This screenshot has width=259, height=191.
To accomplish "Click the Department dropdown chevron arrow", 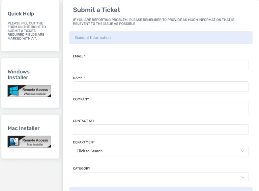I will pos(242,151).
